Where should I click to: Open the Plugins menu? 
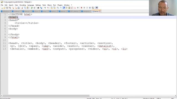[x=60, y=5]
